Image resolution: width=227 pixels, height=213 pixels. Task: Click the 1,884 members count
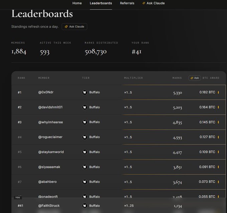click(19, 51)
